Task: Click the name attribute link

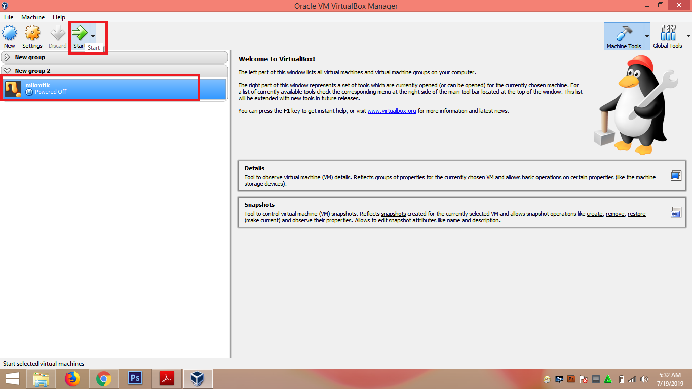Action: (x=453, y=220)
